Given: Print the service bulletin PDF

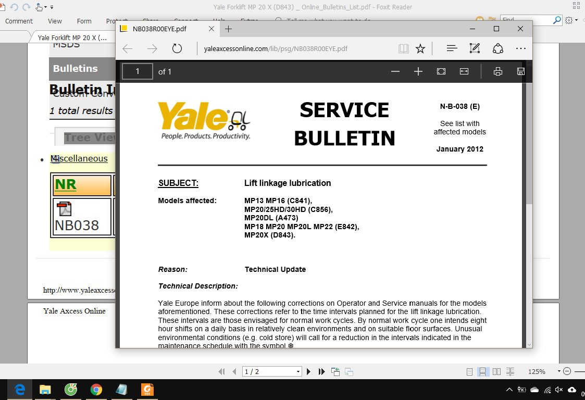Looking at the screenshot, I should click(x=497, y=72).
